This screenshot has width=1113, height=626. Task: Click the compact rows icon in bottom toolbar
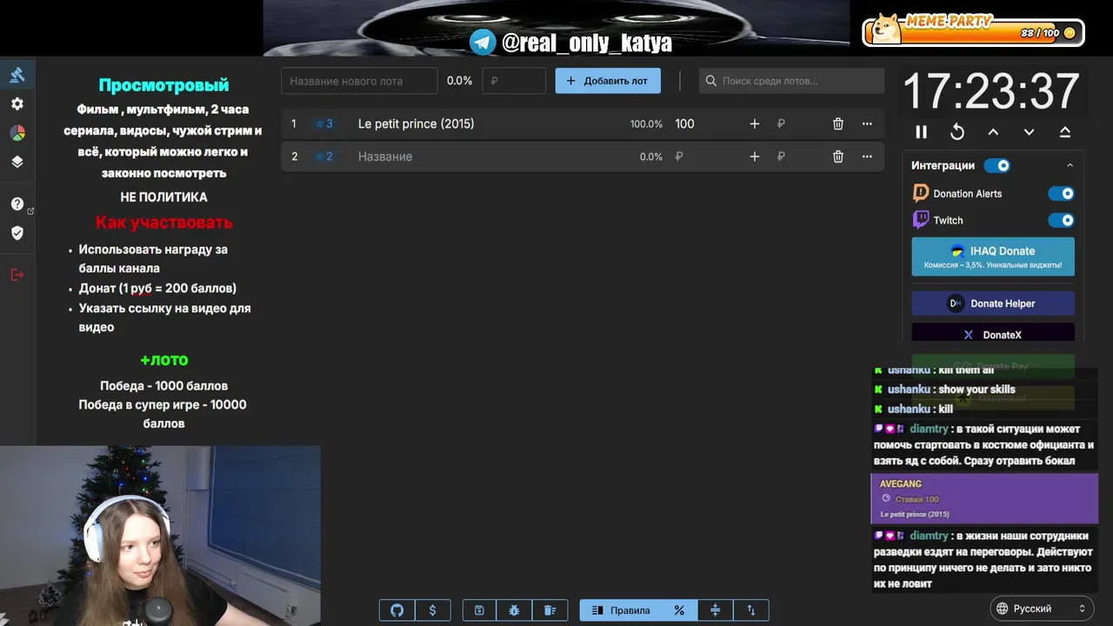(x=716, y=610)
